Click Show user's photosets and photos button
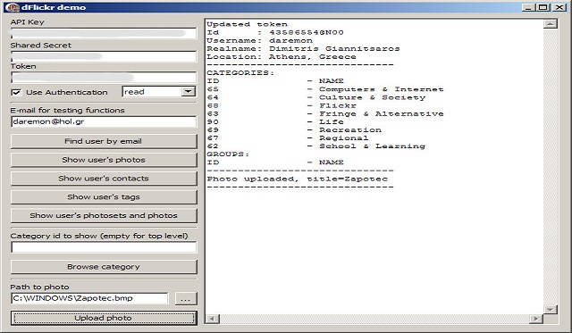Screen dimensions: 572x333 pos(104,216)
